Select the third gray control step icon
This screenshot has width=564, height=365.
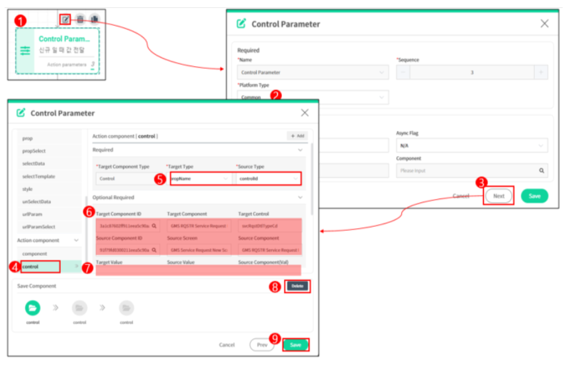126,308
